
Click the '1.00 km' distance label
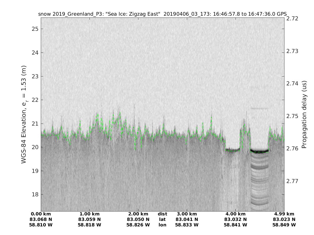(x=89, y=214)
